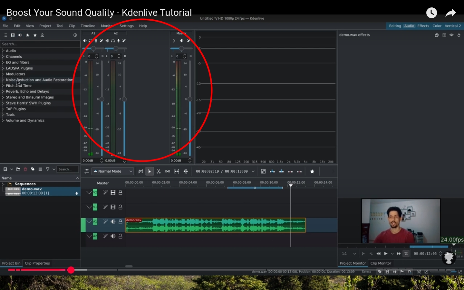Mute the A1 timeline track speaker
This screenshot has height=290, width=464.
[113, 222]
